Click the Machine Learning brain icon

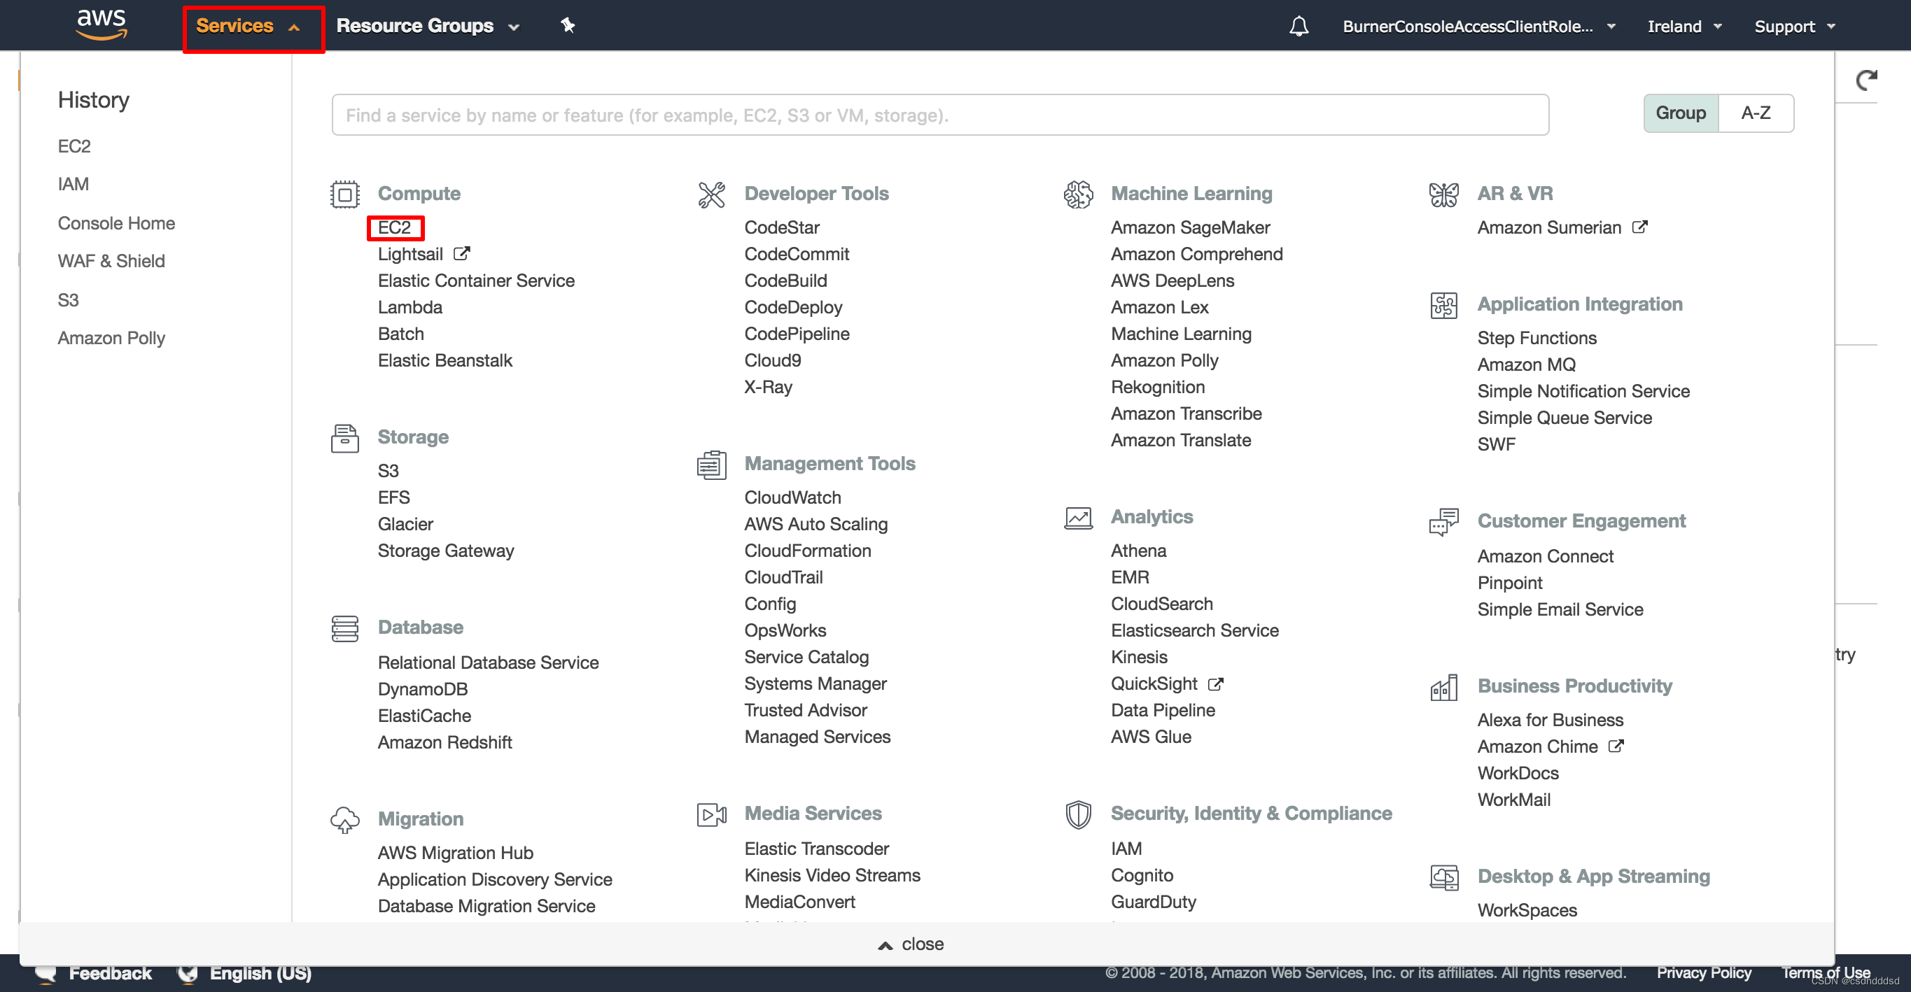click(x=1078, y=194)
